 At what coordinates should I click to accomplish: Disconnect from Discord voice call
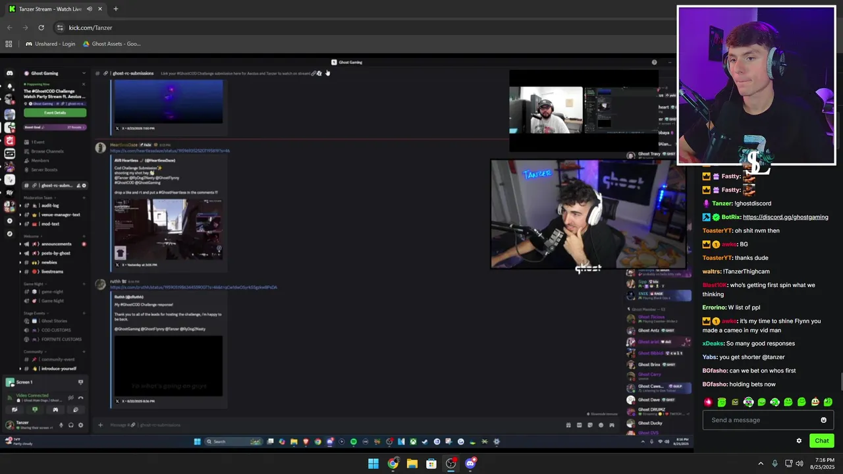80,398
